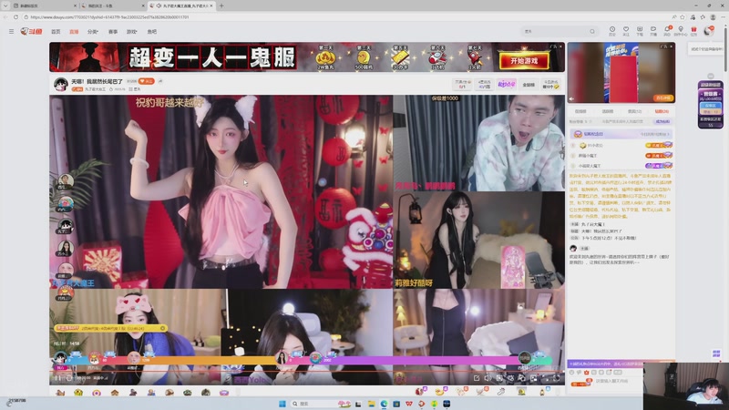Click the 开播 start-streaming icon
The height and width of the screenshot is (410, 729).
[653, 31]
